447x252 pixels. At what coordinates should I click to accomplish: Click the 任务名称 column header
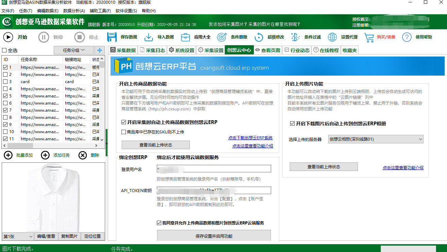click(x=41, y=60)
